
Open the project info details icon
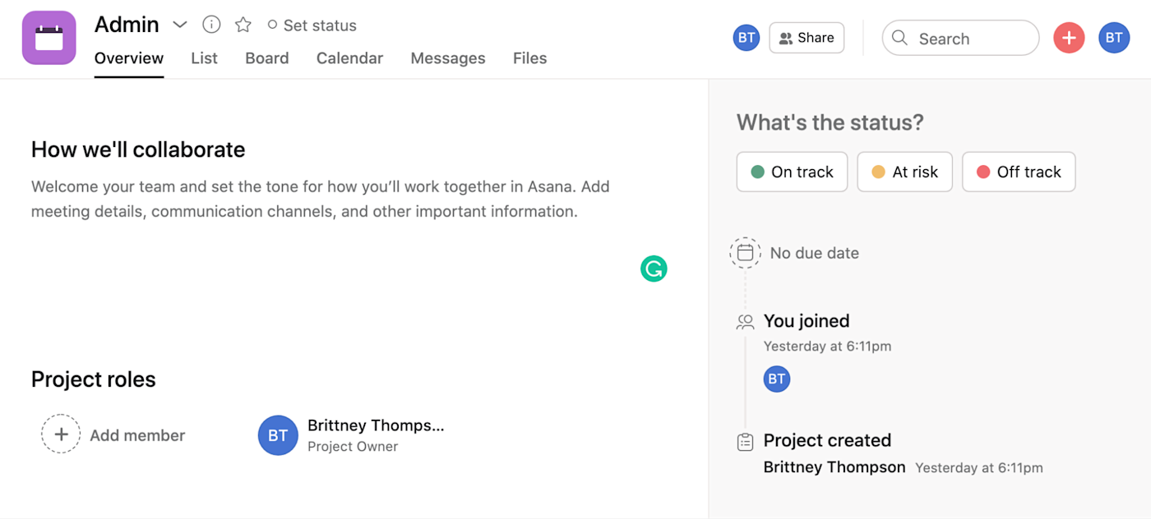(x=211, y=25)
